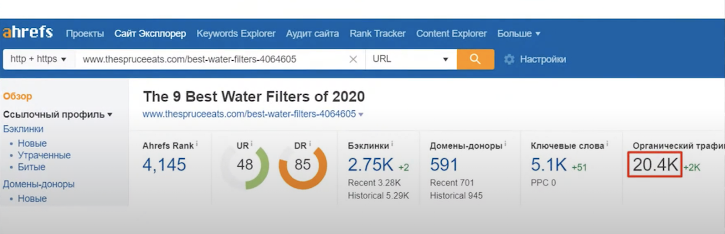
Task: Open Утраченные backlinks in the sidebar
Action: pos(44,155)
